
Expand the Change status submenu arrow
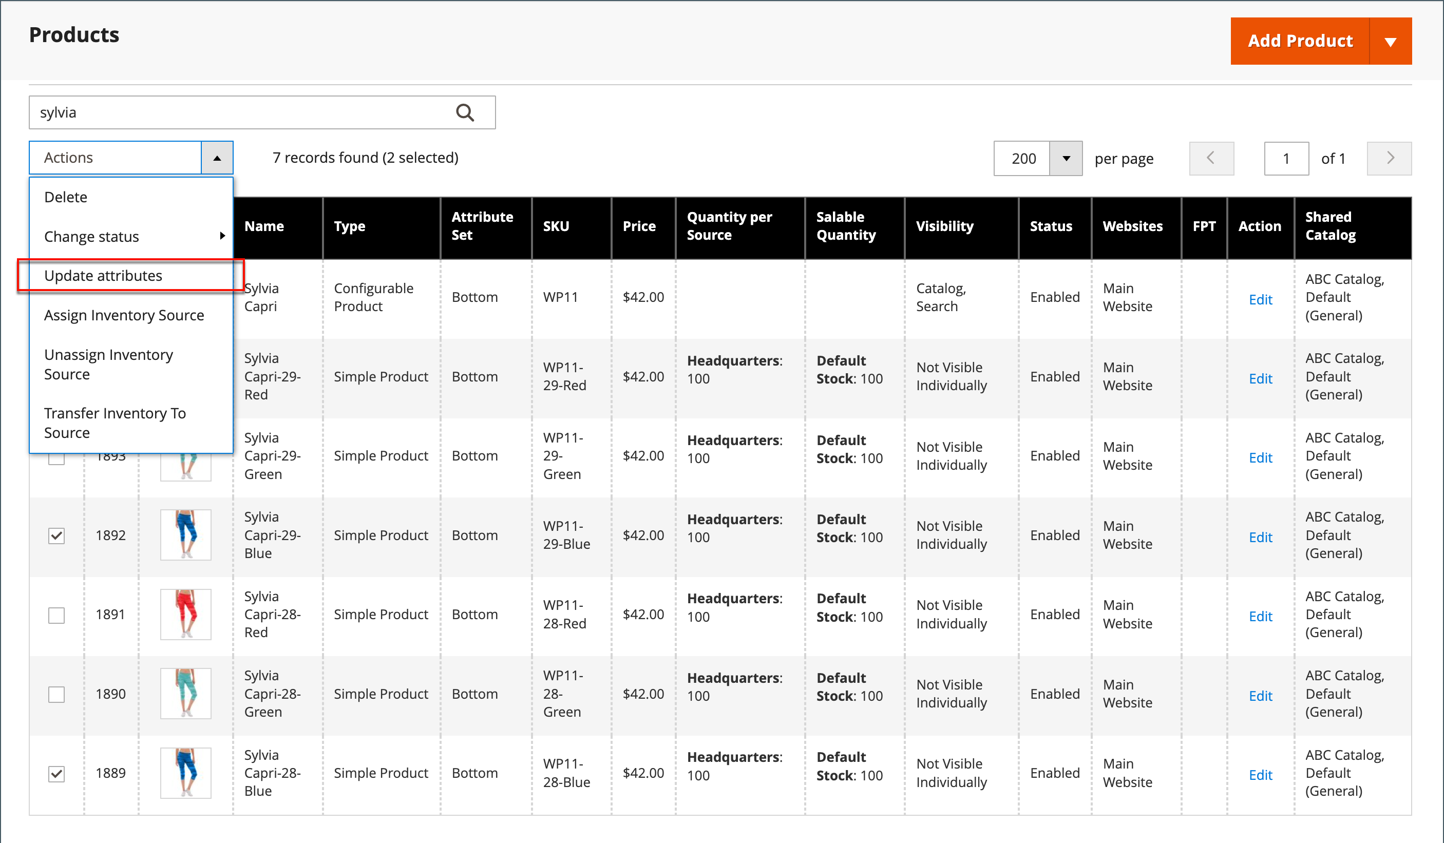click(222, 236)
